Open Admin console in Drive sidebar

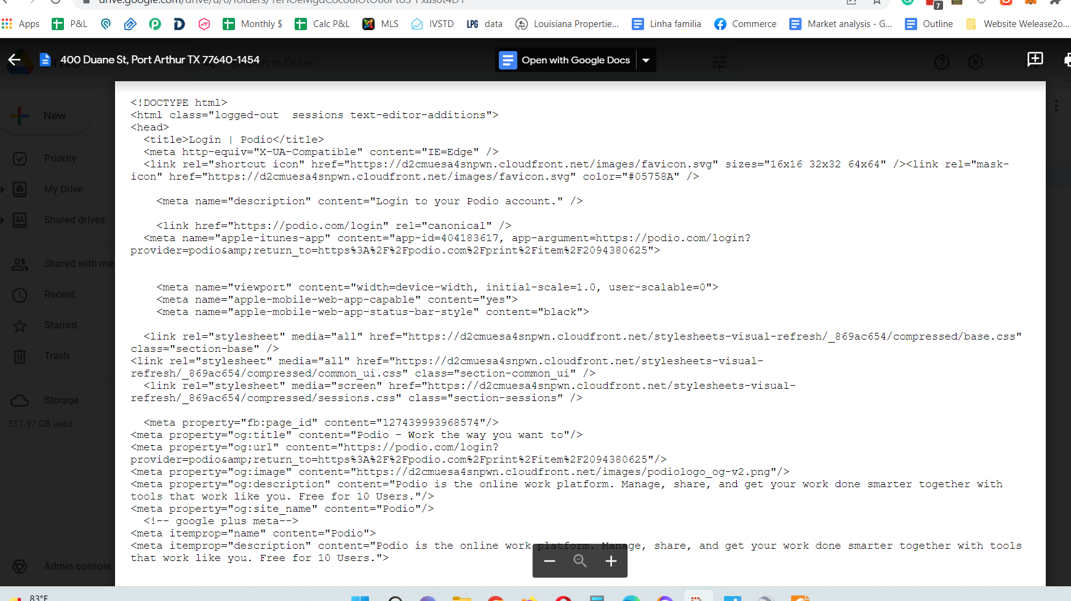[77, 566]
